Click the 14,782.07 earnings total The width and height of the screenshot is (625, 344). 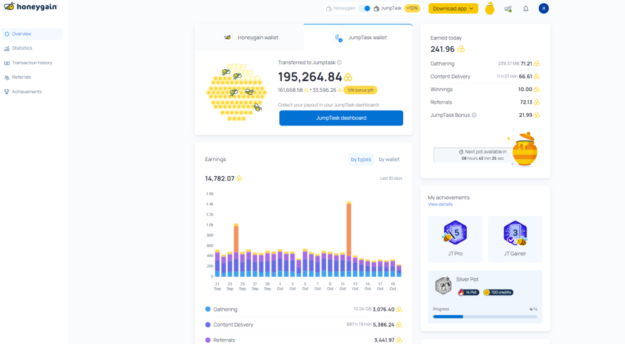[219, 179]
